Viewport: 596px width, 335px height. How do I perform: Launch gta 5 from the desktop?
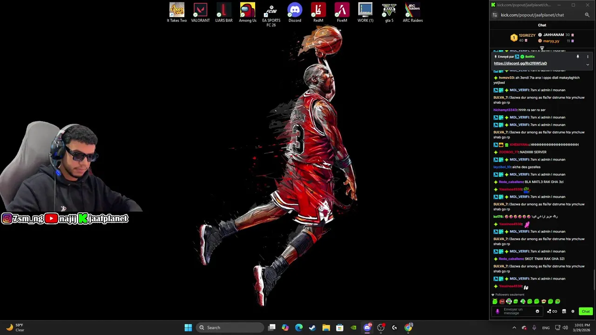point(389,13)
